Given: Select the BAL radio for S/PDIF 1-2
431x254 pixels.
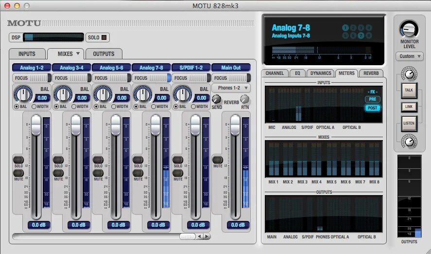Looking at the screenshot, I should tap(176, 107).
